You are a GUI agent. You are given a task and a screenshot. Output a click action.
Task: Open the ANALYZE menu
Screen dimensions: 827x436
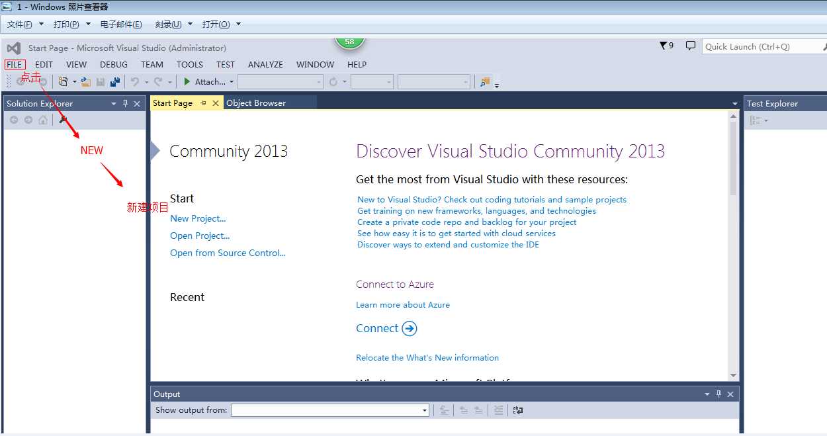(265, 64)
